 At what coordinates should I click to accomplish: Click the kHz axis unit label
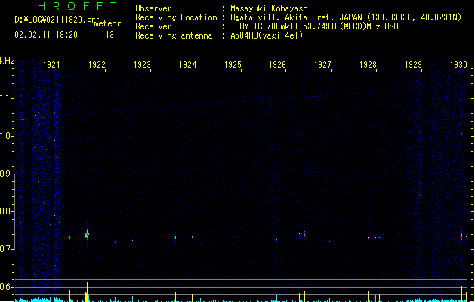(7, 61)
